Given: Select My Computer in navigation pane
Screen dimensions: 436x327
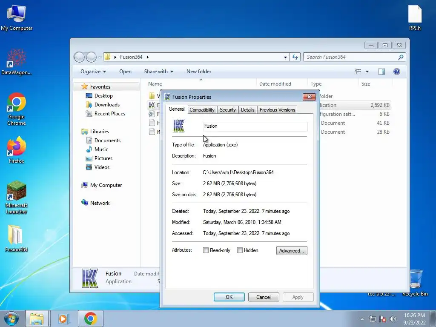Looking at the screenshot, I should pyautogui.click(x=102, y=185).
